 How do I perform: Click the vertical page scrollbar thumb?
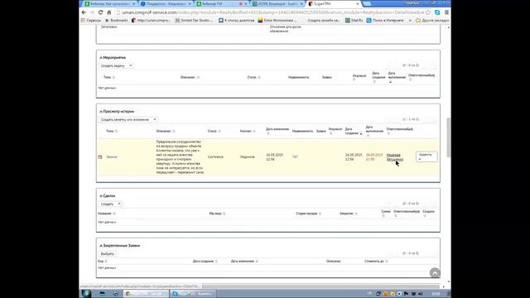point(449,137)
